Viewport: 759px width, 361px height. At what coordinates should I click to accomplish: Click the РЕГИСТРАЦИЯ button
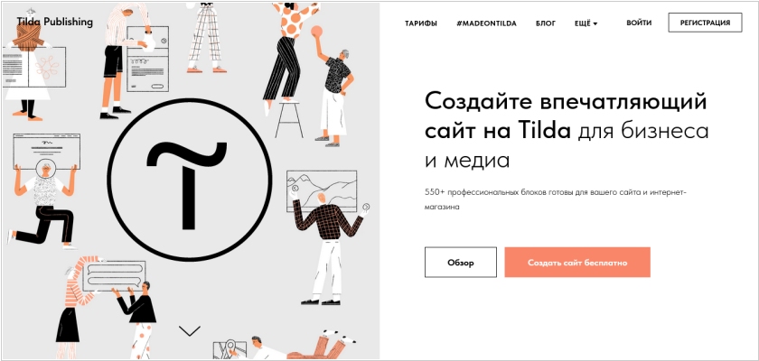coord(705,23)
